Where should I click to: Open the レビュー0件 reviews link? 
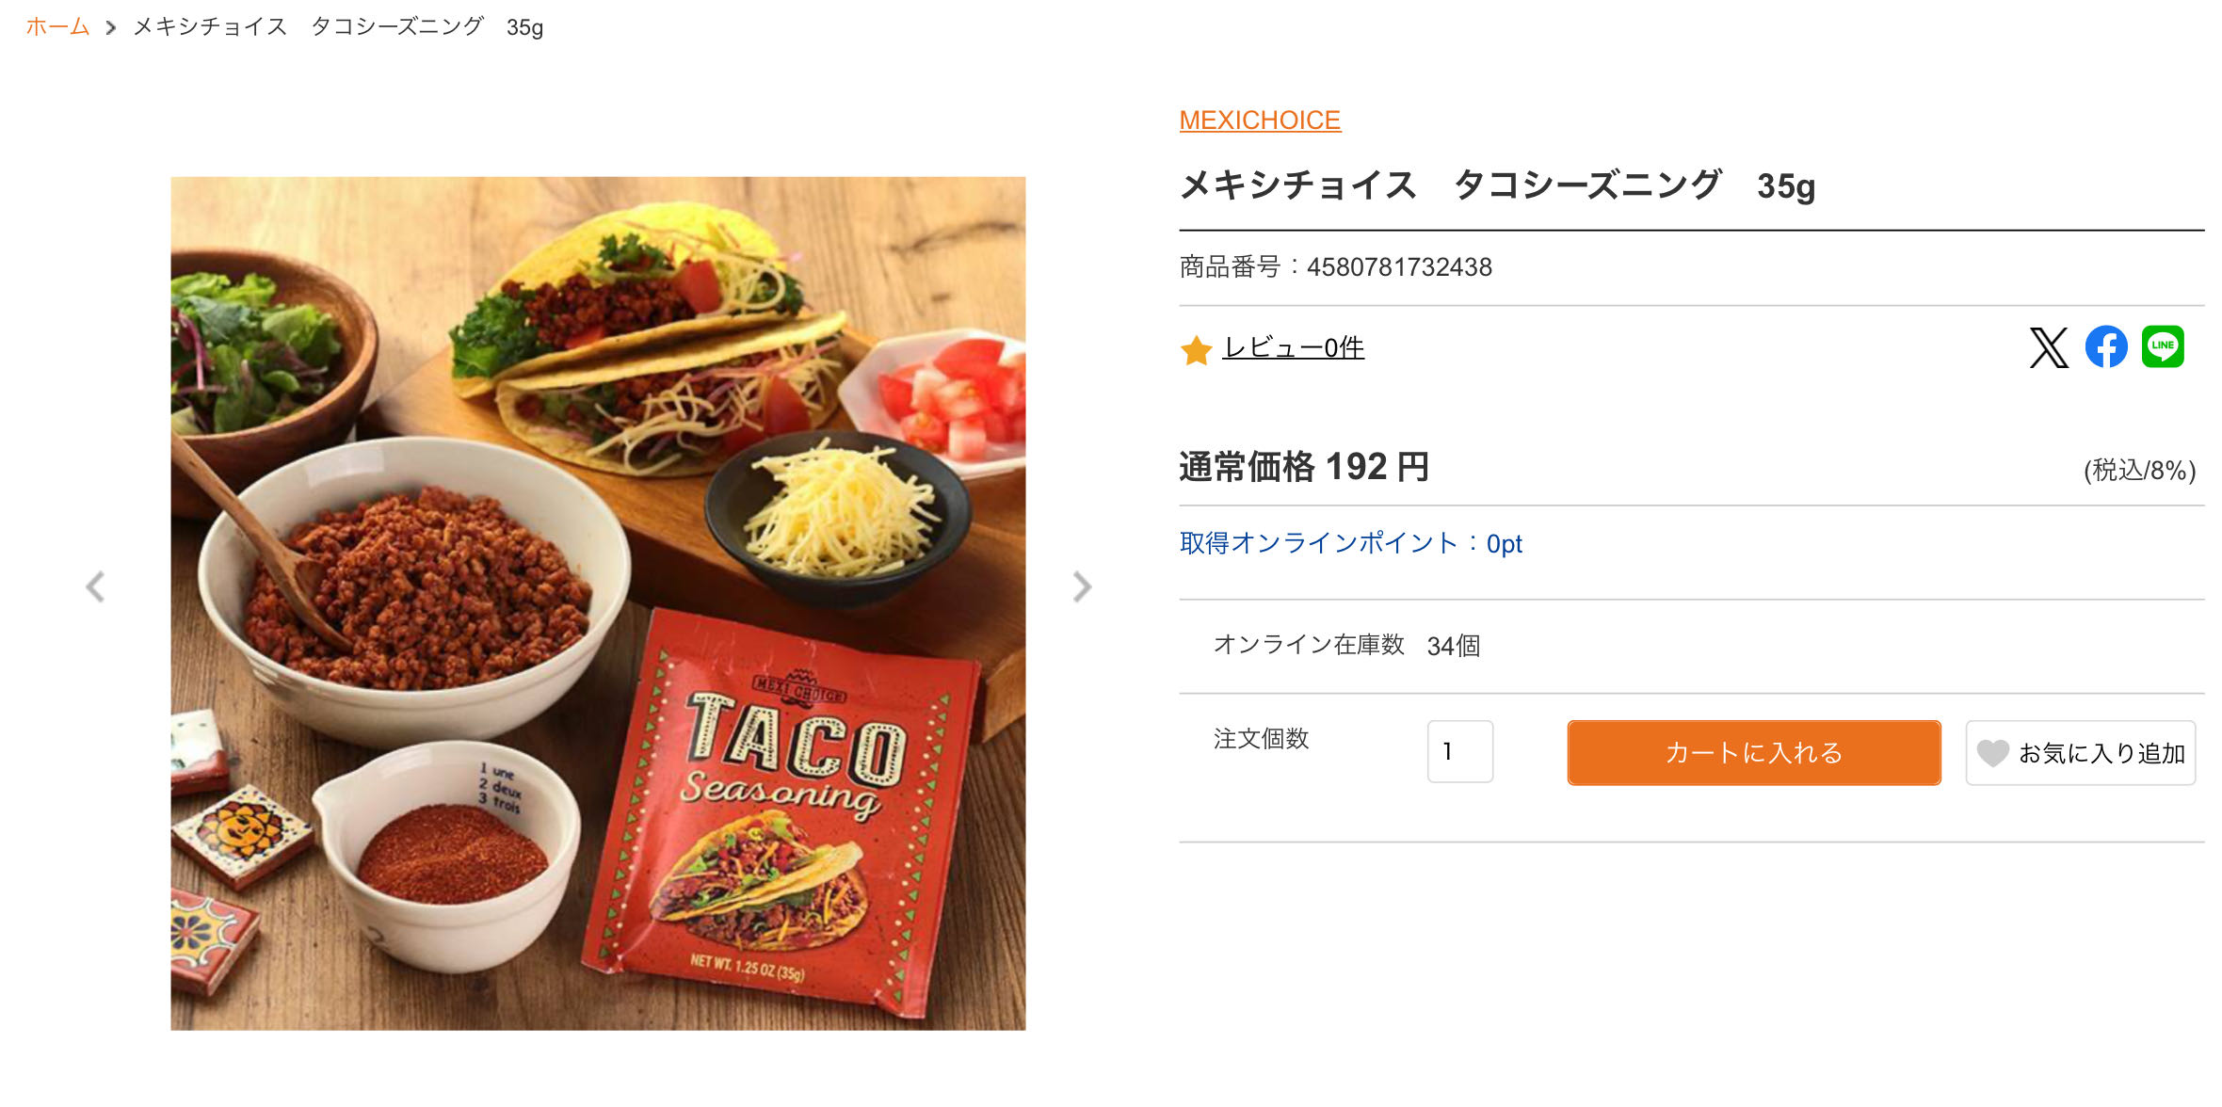click(1293, 348)
